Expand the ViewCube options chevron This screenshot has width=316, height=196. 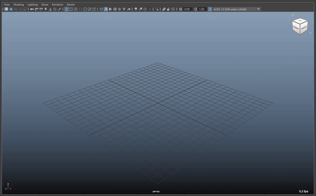pos(310,34)
